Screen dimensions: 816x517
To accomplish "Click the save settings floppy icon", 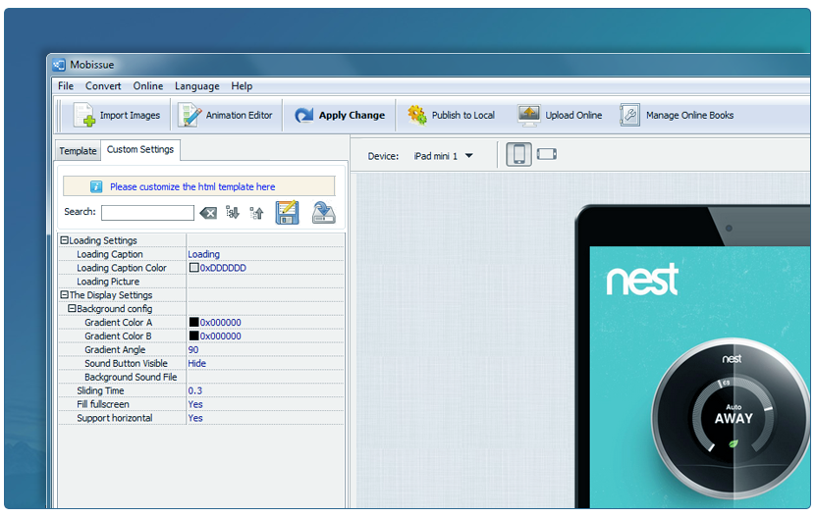I will pos(288,212).
